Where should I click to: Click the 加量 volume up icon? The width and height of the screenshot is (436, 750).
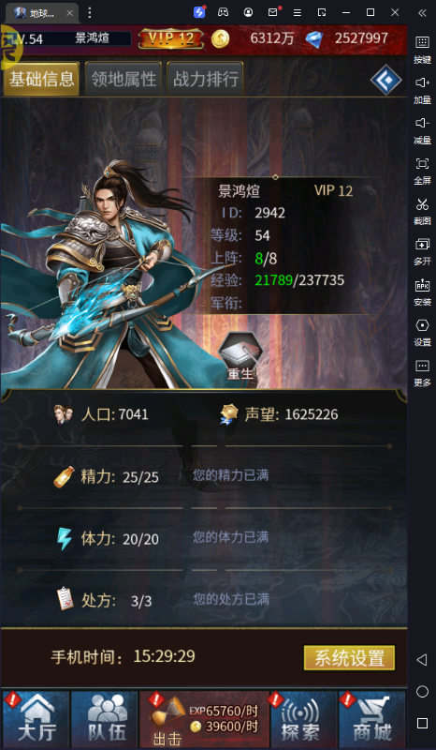click(422, 89)
